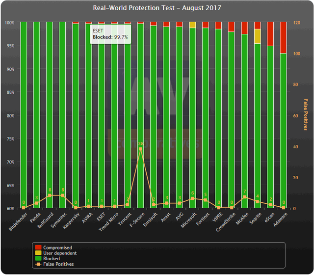Click the F-Secure 38 false positives marker

(x=140, y=149)
